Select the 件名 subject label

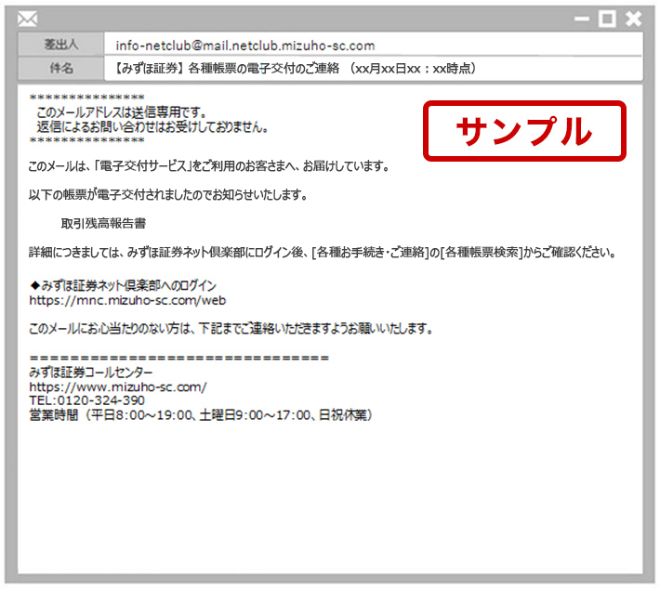tap(61, 68)
